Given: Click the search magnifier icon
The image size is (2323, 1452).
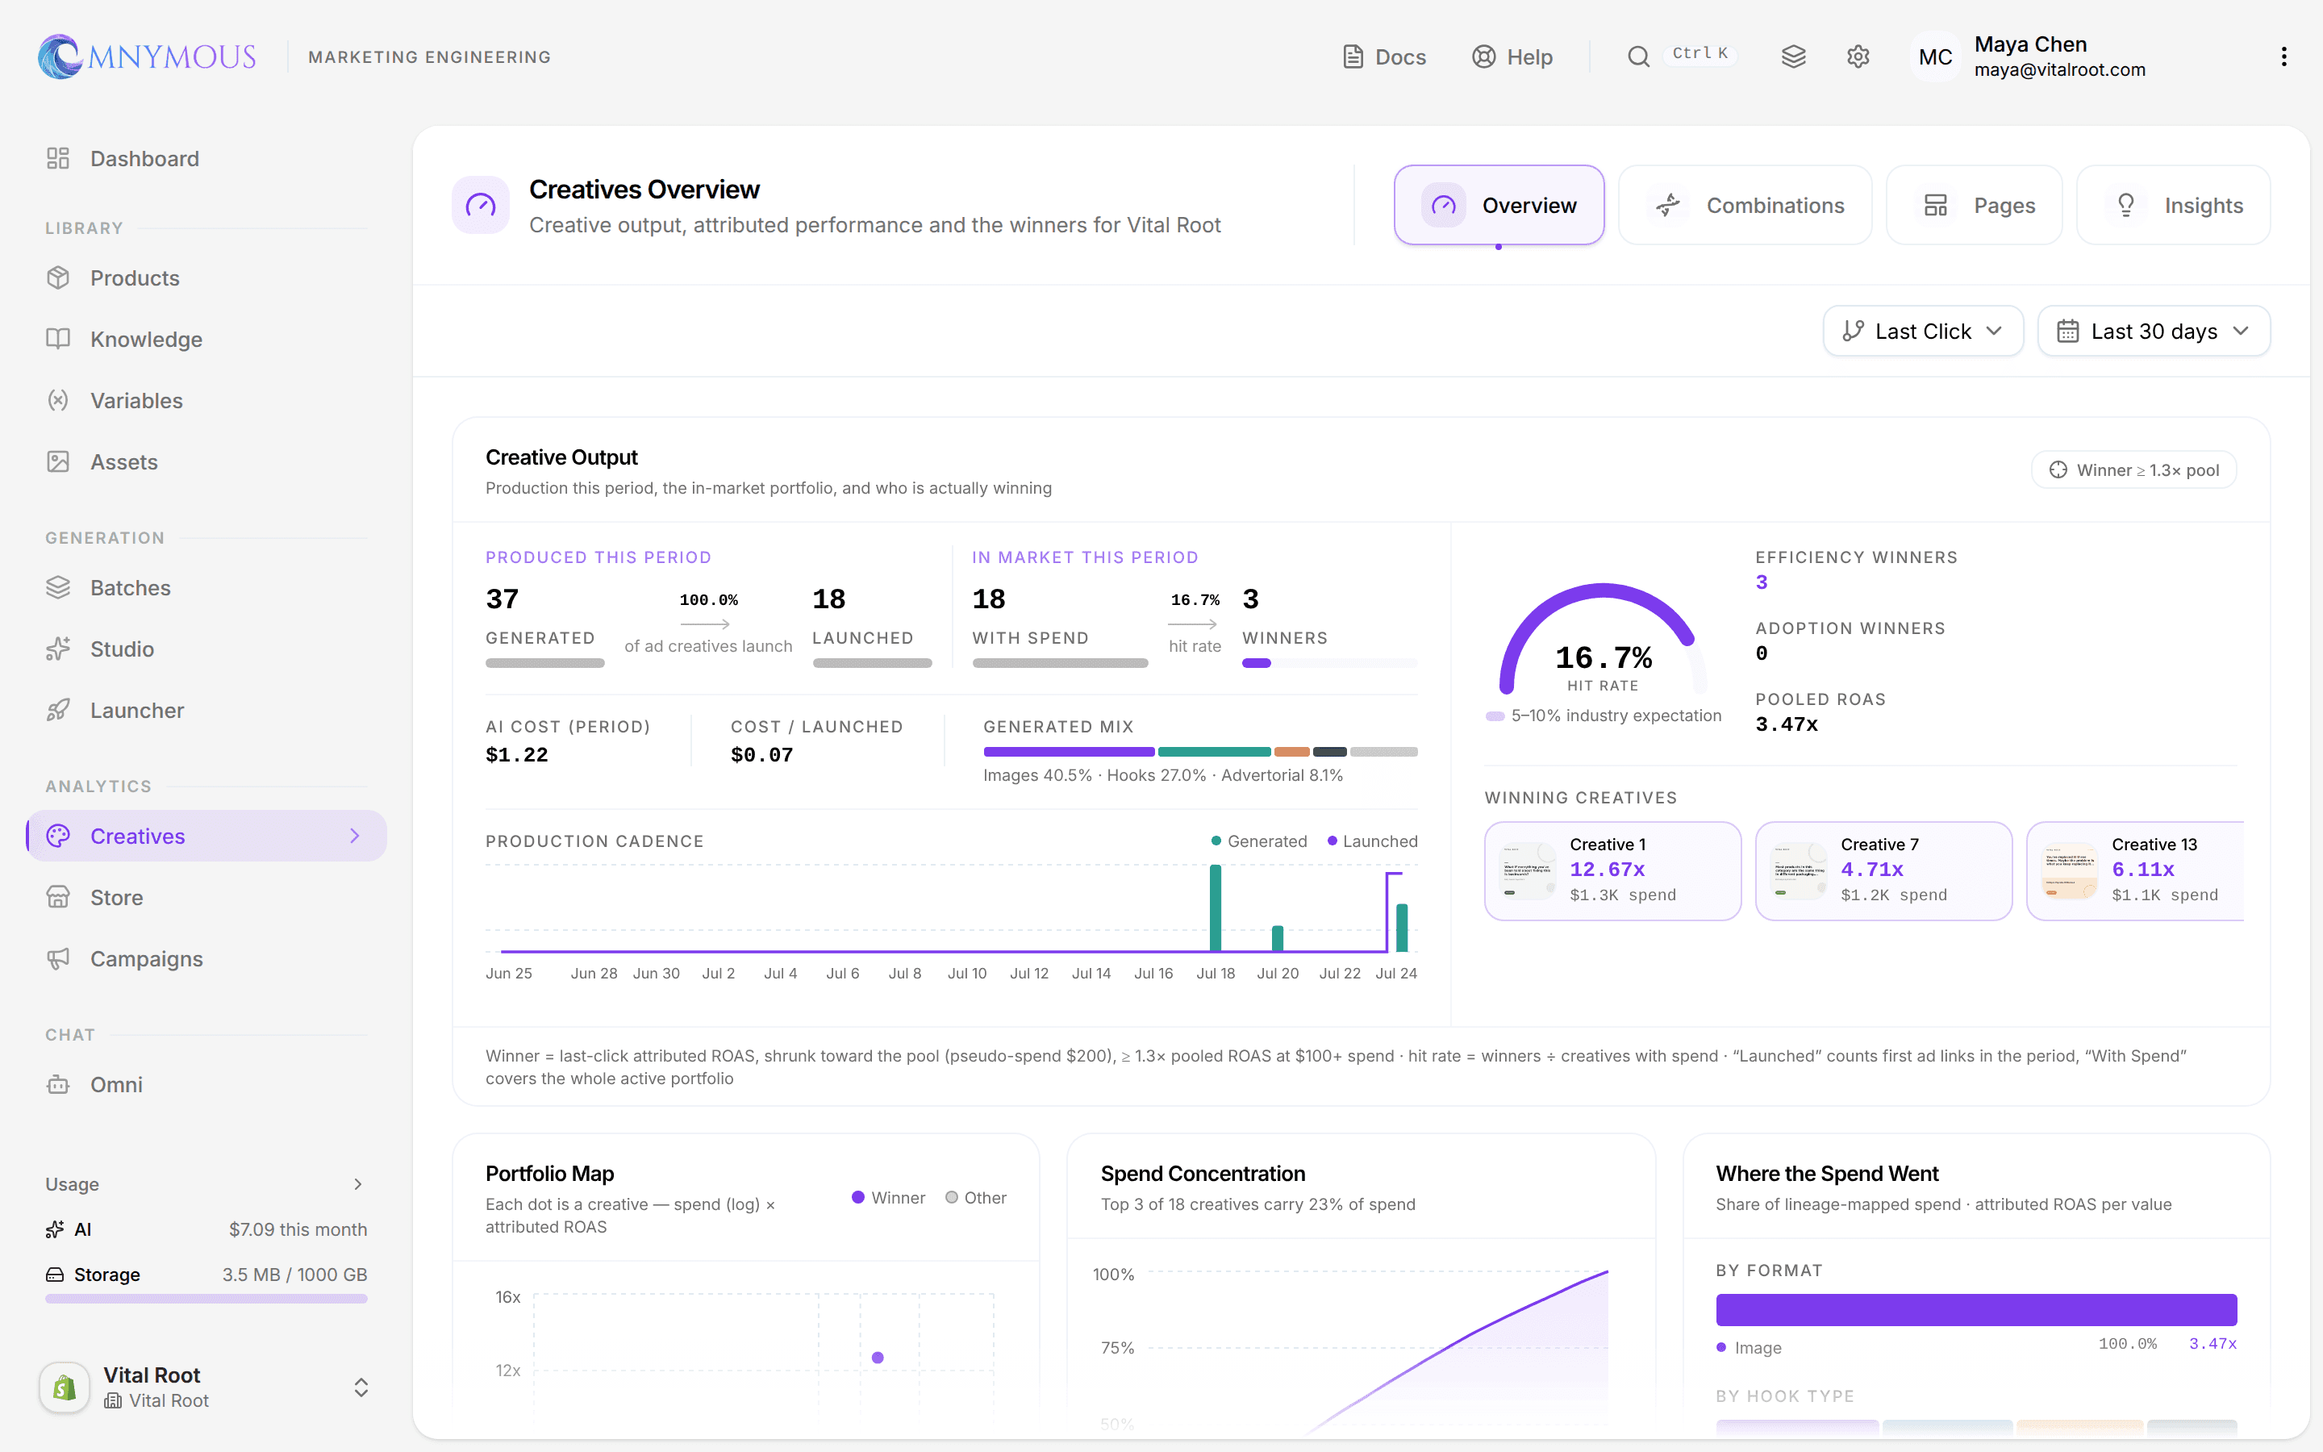Looking at the screenshot, I should click(1638, 56).
